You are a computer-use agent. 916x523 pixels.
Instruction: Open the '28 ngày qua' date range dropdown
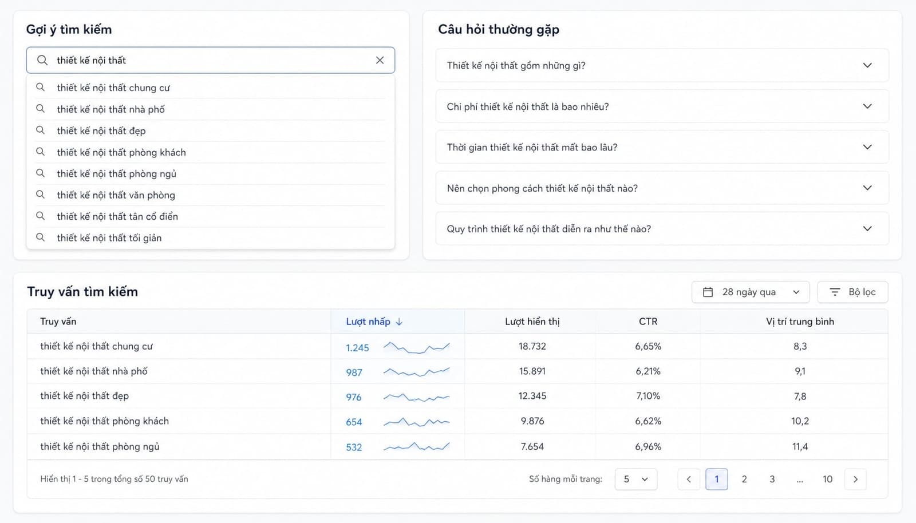[751, 292]
